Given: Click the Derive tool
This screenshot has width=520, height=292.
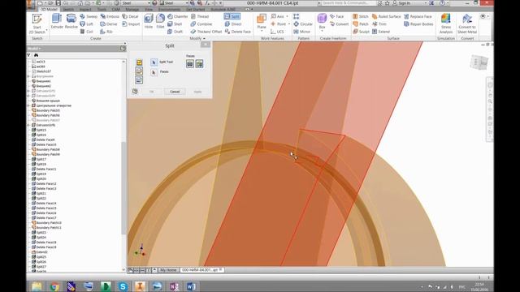Looking at the screenshot, I should pyautogui.click(x=108, y=24).
